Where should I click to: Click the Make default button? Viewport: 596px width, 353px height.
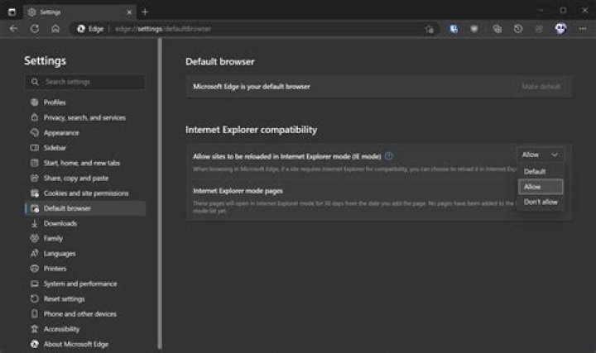point(541,87)
